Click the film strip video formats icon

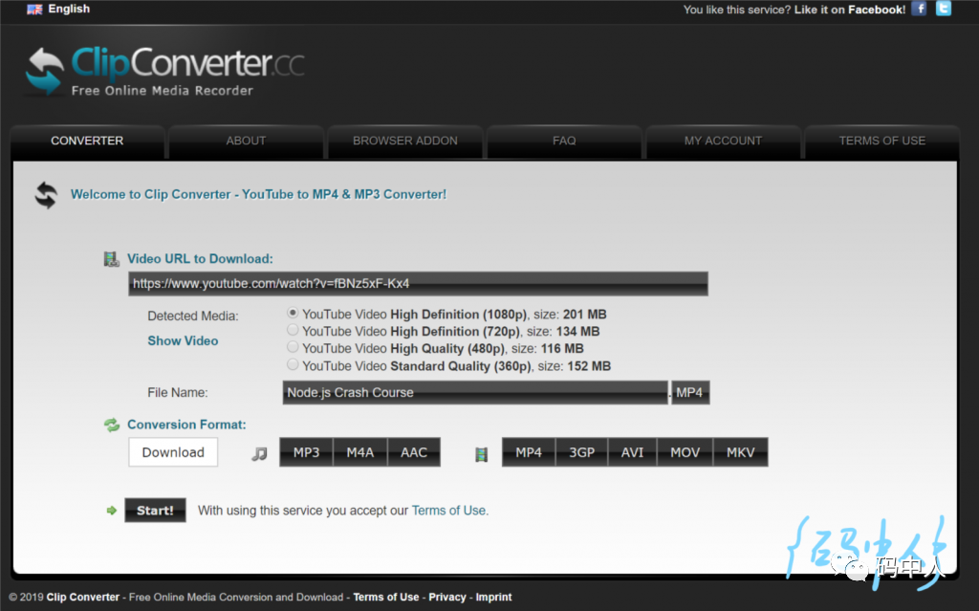(x=482, y=454)
